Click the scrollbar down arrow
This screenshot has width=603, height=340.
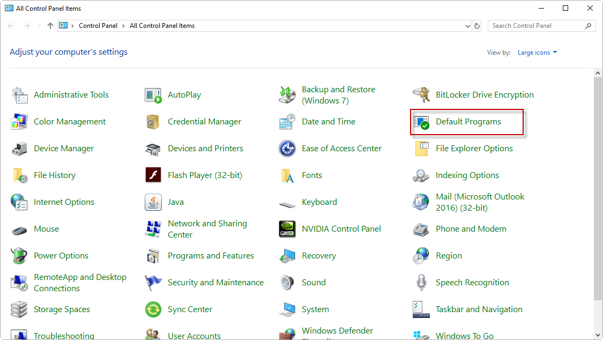tap(598, 335)
